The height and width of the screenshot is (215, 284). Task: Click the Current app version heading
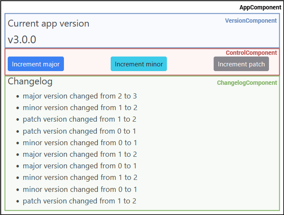point(48,23)
